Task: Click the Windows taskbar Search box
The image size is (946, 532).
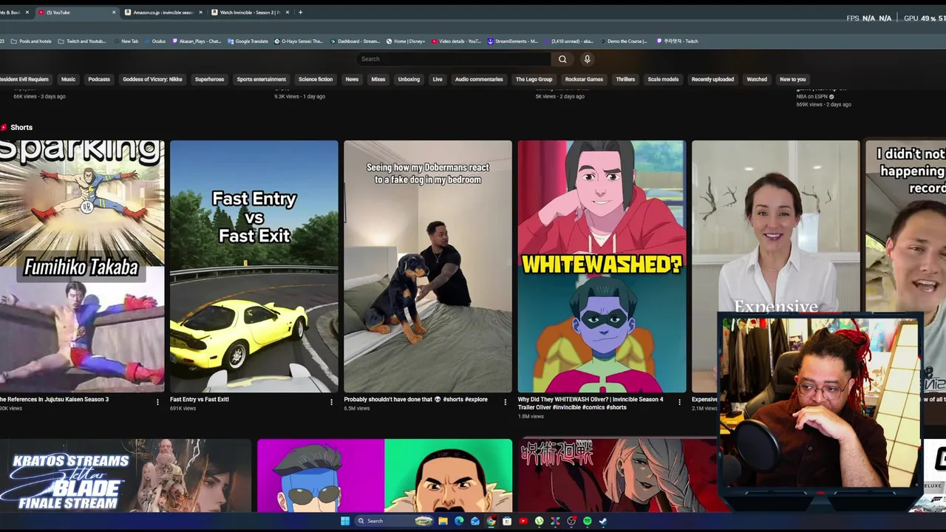Action: [x=394, y=521]
